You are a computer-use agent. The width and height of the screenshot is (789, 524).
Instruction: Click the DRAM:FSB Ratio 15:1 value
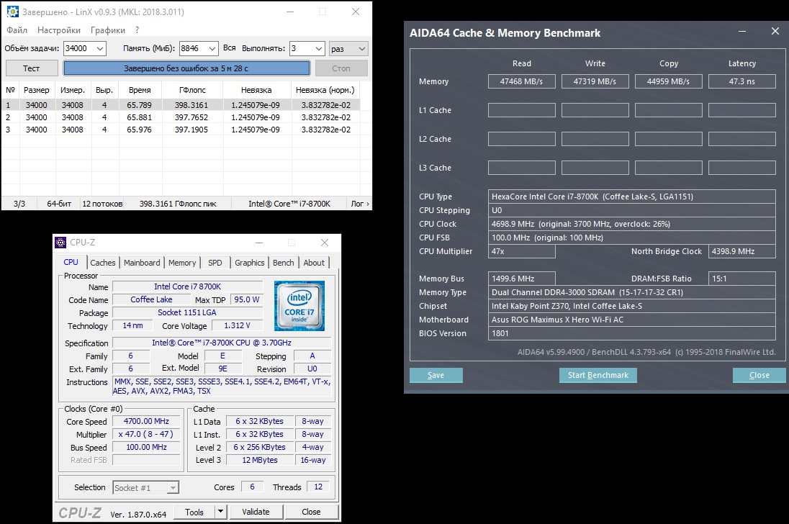(x=742, y=279)
